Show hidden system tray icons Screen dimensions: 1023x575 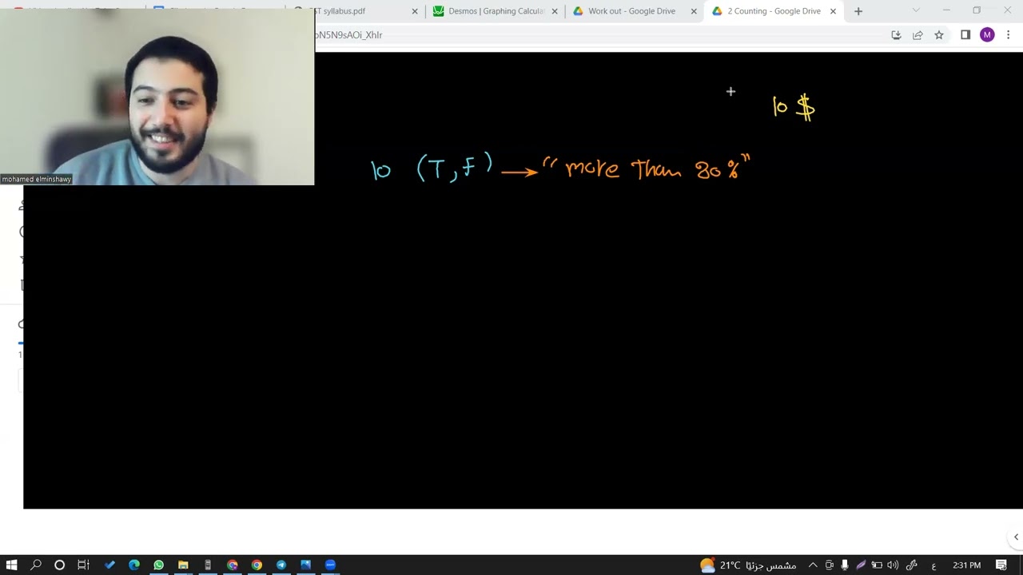point(813,565)
